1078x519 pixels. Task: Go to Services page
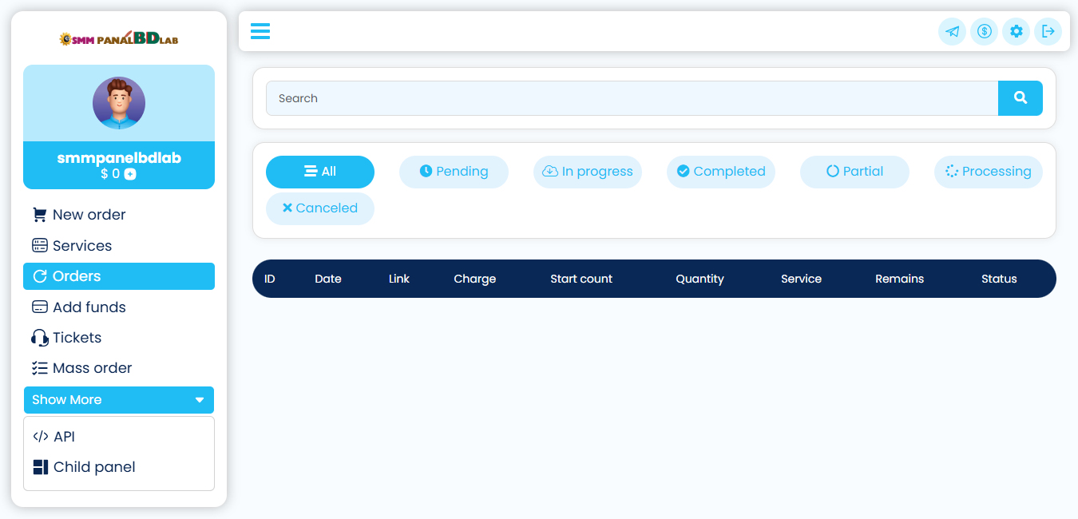pyautogui.click(x=81, y=246)
